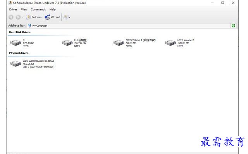This screenshot has height=154, width=248.
Task: Click the My Computer address bar field
Action: tap(129, 25)
